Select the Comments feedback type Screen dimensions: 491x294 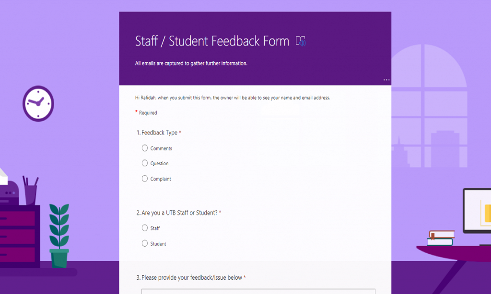point(145,148)
